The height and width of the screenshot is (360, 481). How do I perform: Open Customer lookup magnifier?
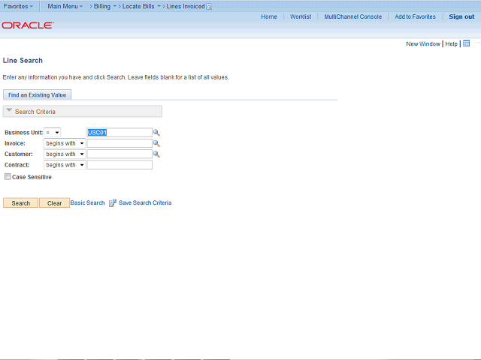156,154
